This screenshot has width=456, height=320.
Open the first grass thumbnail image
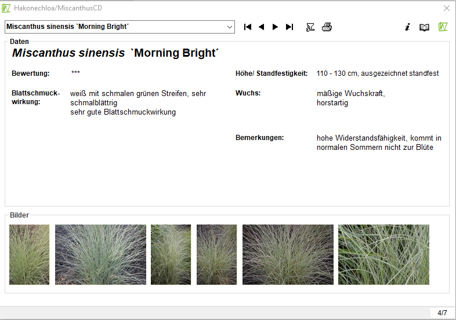point(30,255)
